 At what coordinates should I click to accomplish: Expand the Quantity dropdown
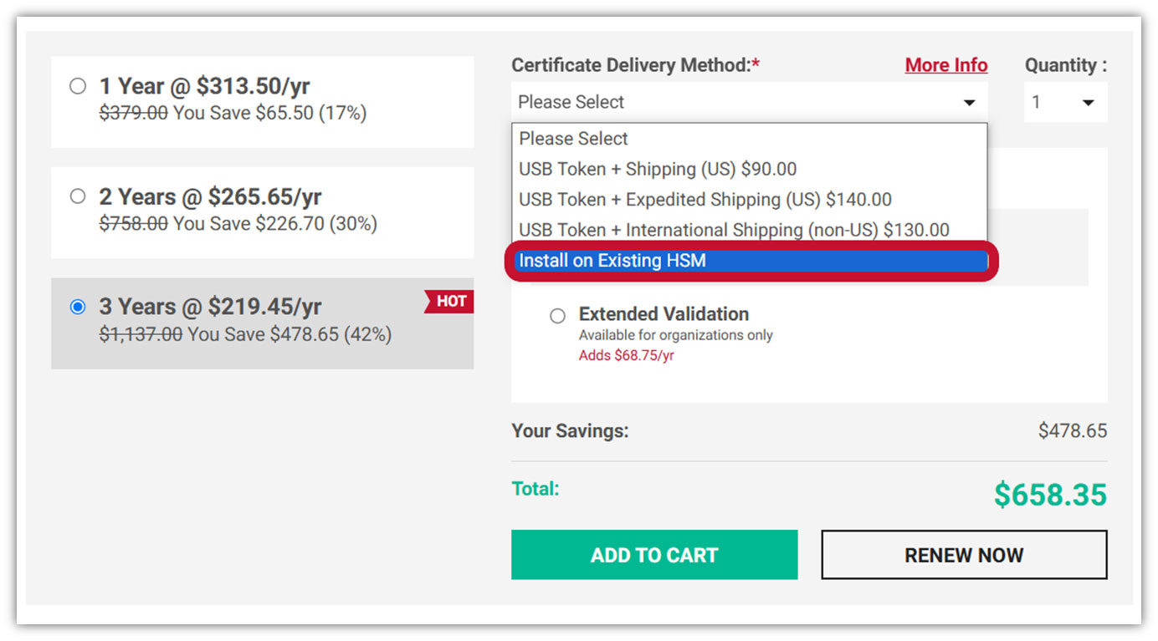tap(1064, 102)
